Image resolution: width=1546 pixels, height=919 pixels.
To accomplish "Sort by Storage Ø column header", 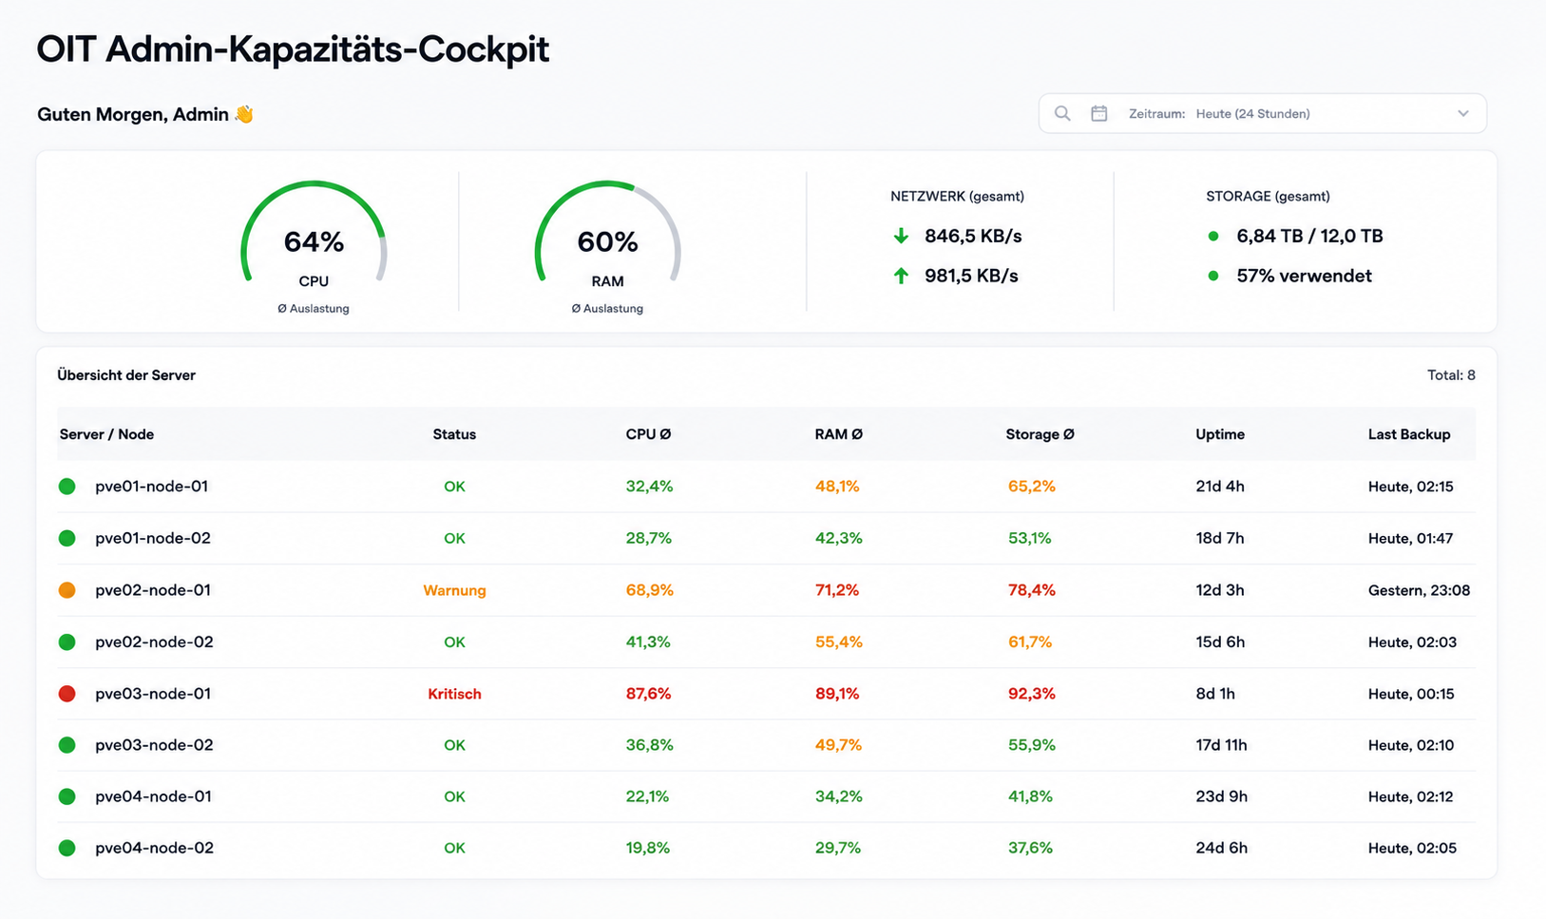I will pyautogui.click(x=1040, y=434).
